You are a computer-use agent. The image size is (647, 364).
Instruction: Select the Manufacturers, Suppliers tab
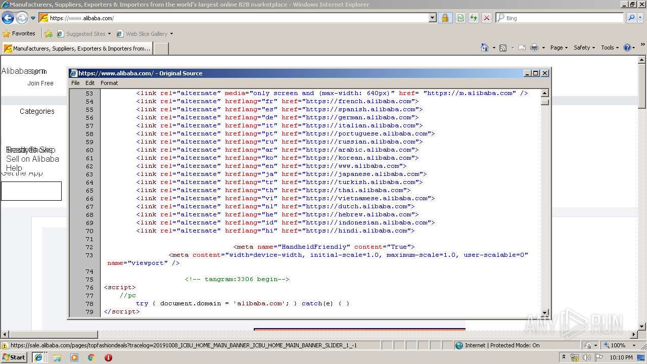click(77, 49)
